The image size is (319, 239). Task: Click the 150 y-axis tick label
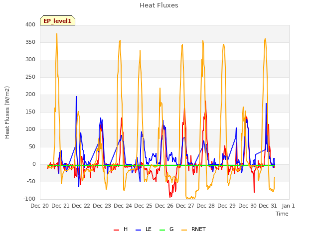(30, 112)
